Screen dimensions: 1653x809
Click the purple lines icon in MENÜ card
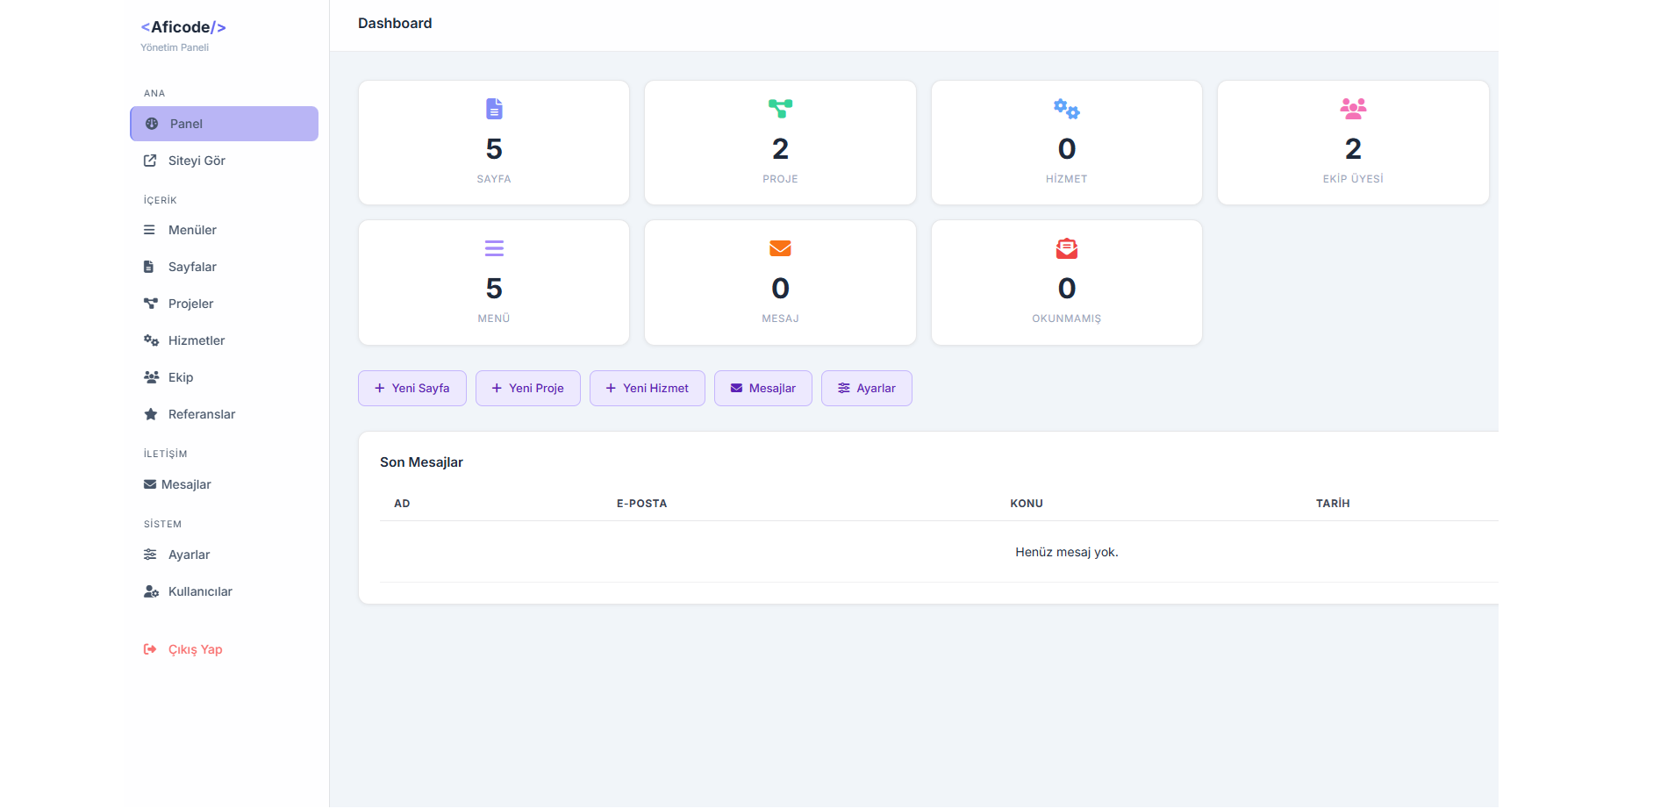[x=494, y=248]
